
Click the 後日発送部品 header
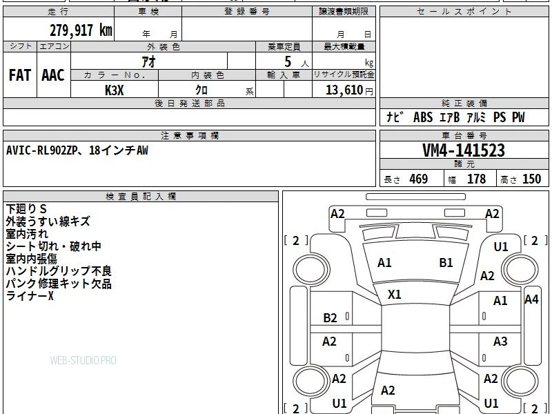[189, 103]
